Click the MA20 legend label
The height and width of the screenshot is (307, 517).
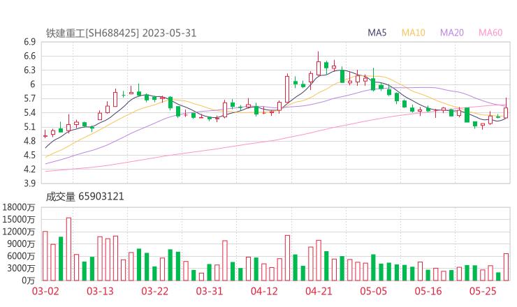pos(452,33)
